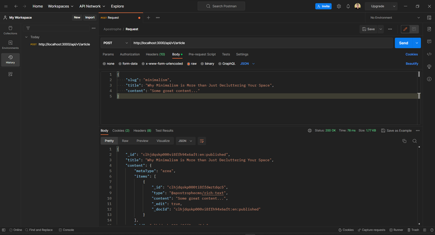
Task: Change the POST method dropdown
Action: (116, 43)
